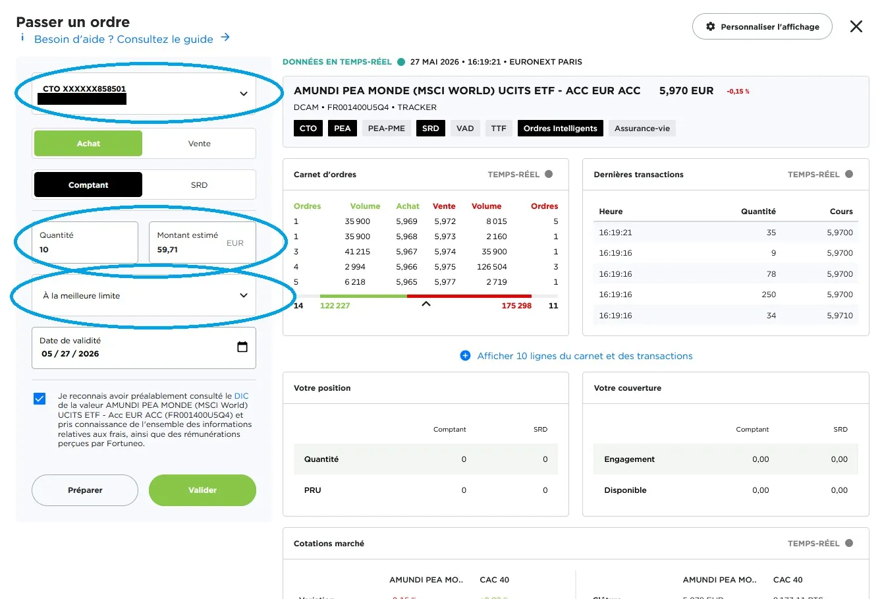The image size is (882, 599).
Task: Switch the order side to Vente
Action: (199, 144)
